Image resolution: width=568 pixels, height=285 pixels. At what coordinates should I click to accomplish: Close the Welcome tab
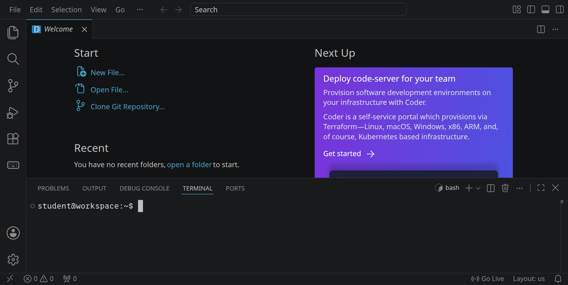(84, 29)
